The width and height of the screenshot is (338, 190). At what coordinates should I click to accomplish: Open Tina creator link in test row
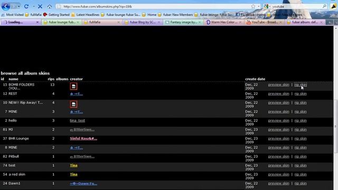coord(73,165)
